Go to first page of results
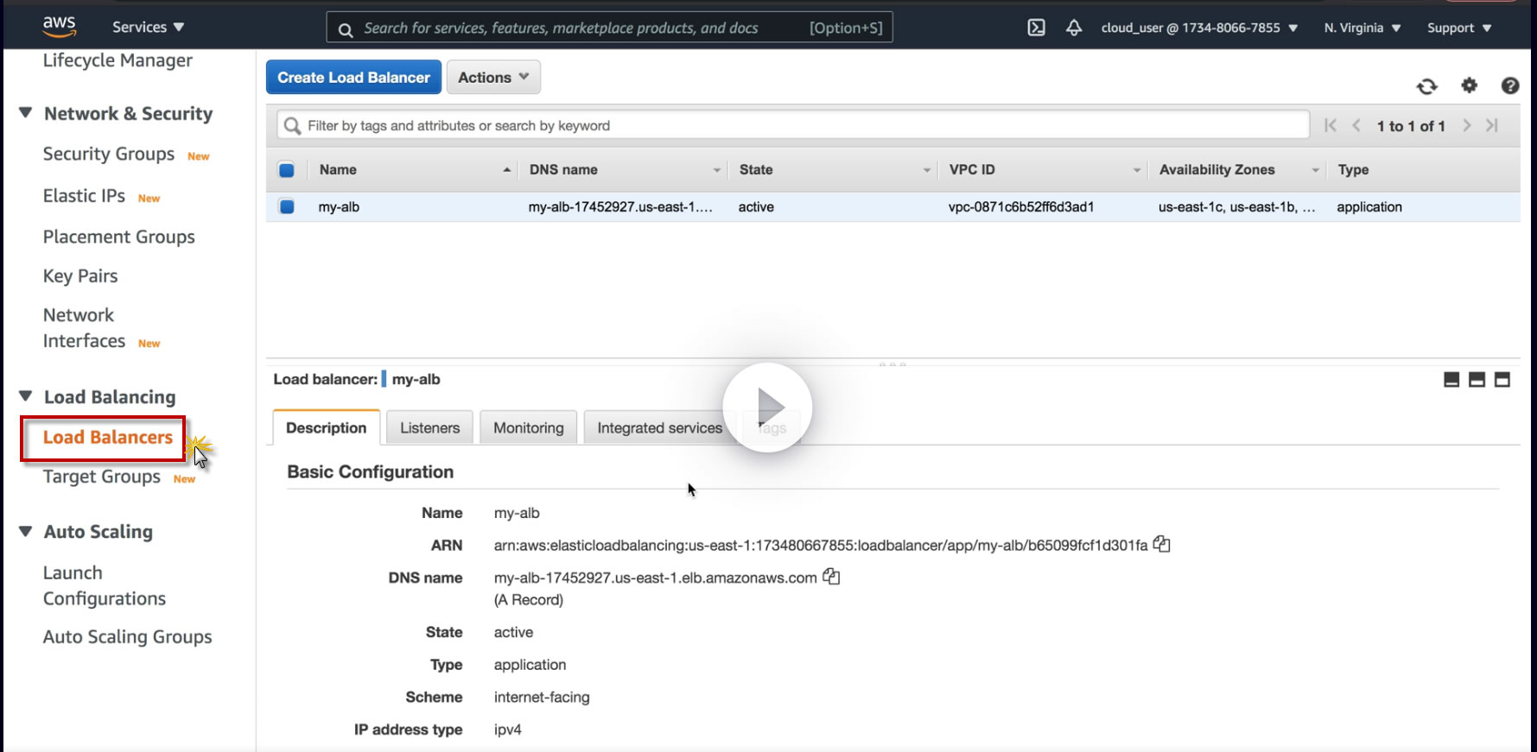 (1331, 125)
